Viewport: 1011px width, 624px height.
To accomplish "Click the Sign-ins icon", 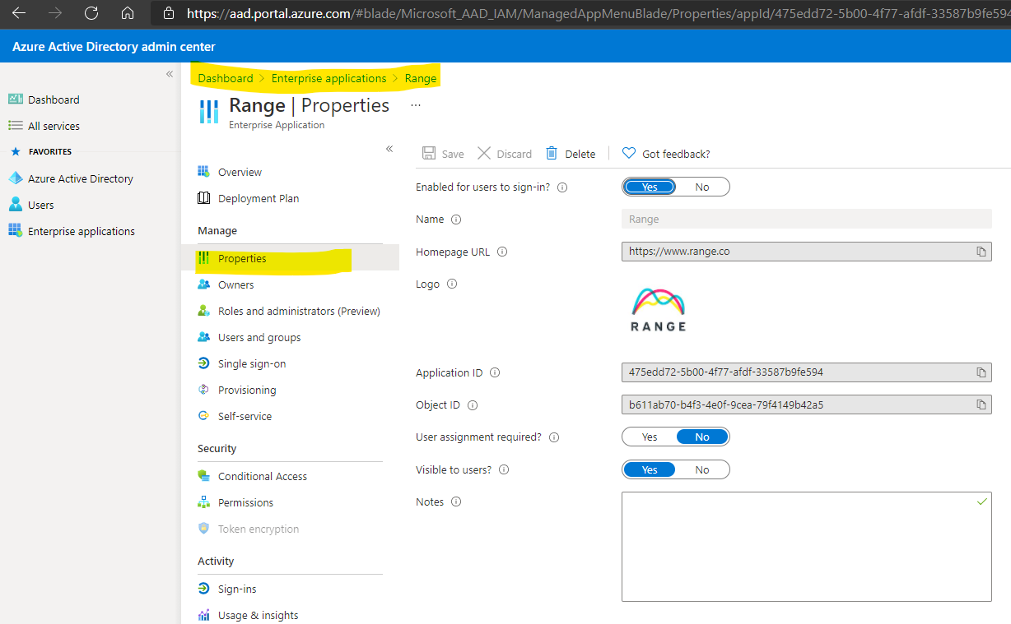I will [204, 589].
